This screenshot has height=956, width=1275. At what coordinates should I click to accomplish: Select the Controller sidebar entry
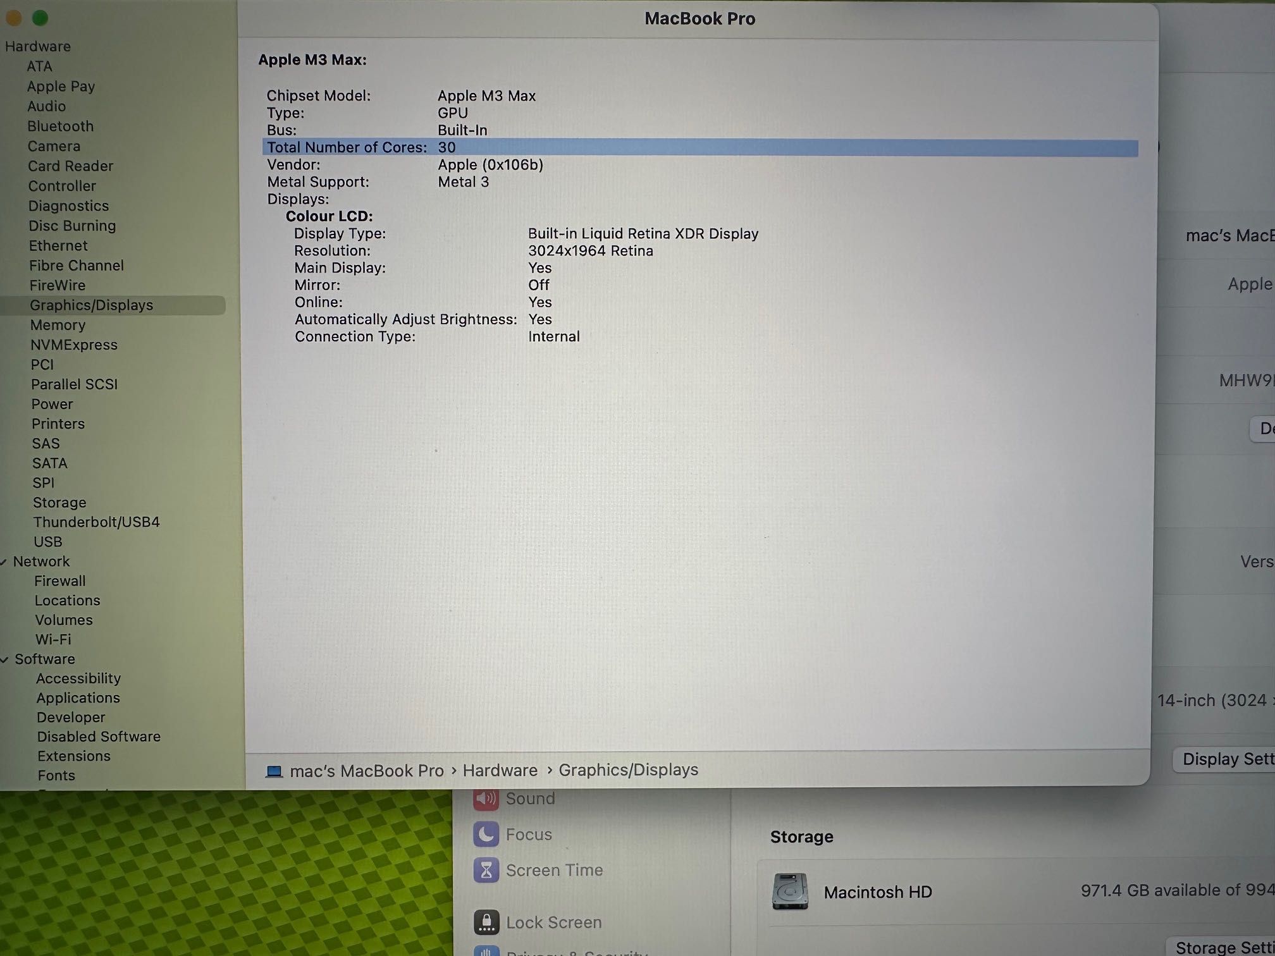coord(62,186)
